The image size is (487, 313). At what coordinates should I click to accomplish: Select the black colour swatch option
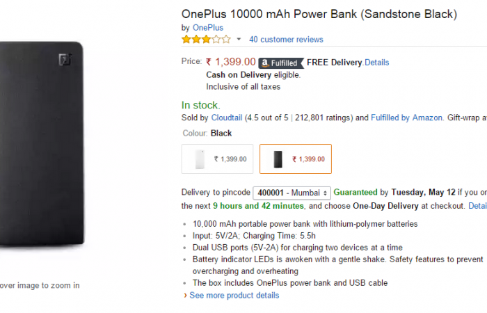coord(296,159)
